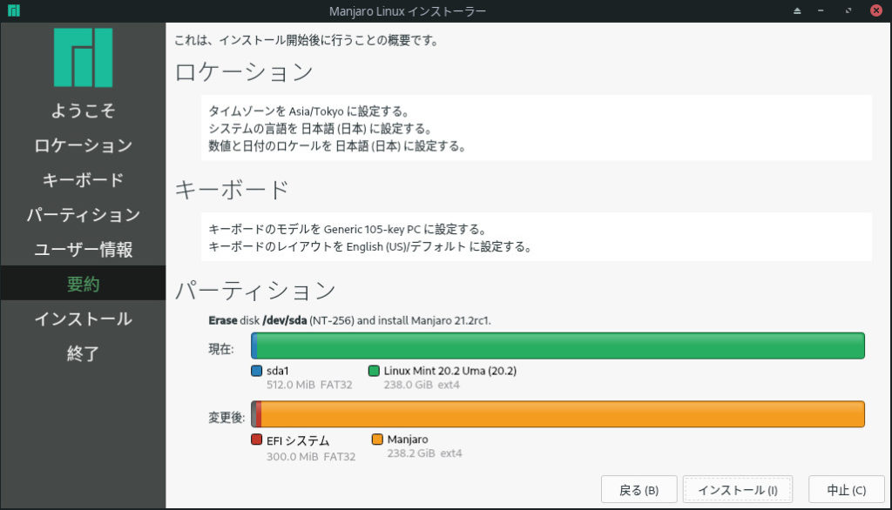The width and height of the screenshot is (892, 510).
Task: Click the large Manjaro logo in sidebar
Action: pyautogui.click(x=83, y=57)
